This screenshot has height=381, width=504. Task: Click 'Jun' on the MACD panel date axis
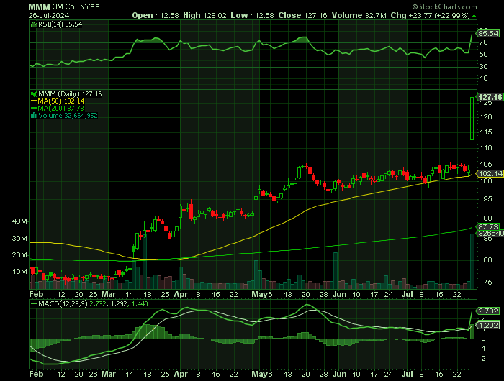pyautogui.click(x=339, y=374)
